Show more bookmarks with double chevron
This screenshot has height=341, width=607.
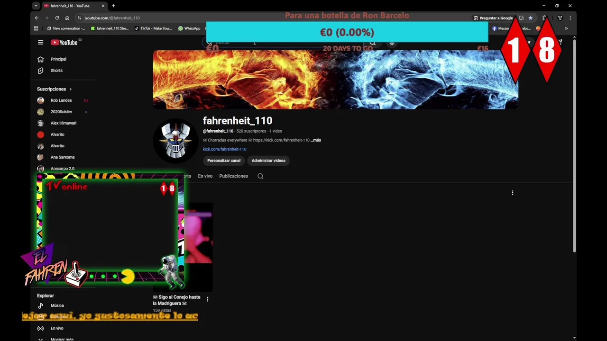(566, 28)
